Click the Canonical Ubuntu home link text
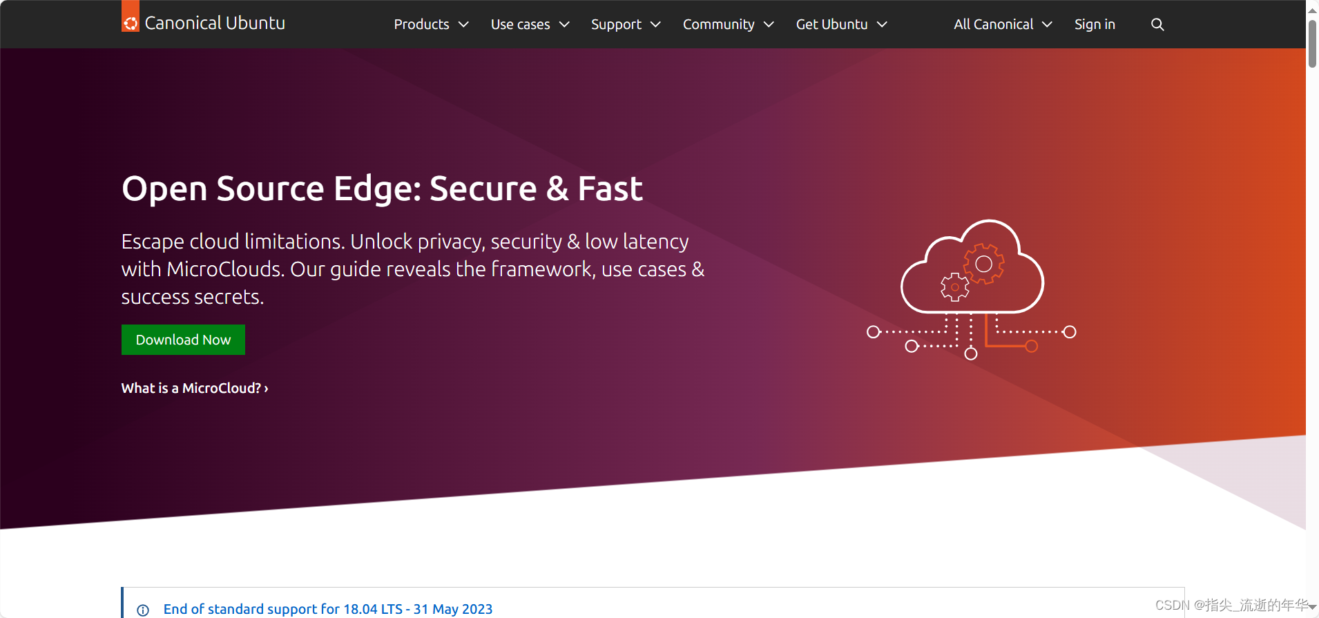Screen dimensions: 1319x618 point(215,23)
